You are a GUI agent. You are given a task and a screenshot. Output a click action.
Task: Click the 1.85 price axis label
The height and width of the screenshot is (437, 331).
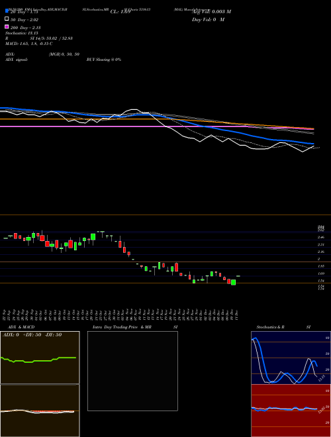tap(321, 266)
